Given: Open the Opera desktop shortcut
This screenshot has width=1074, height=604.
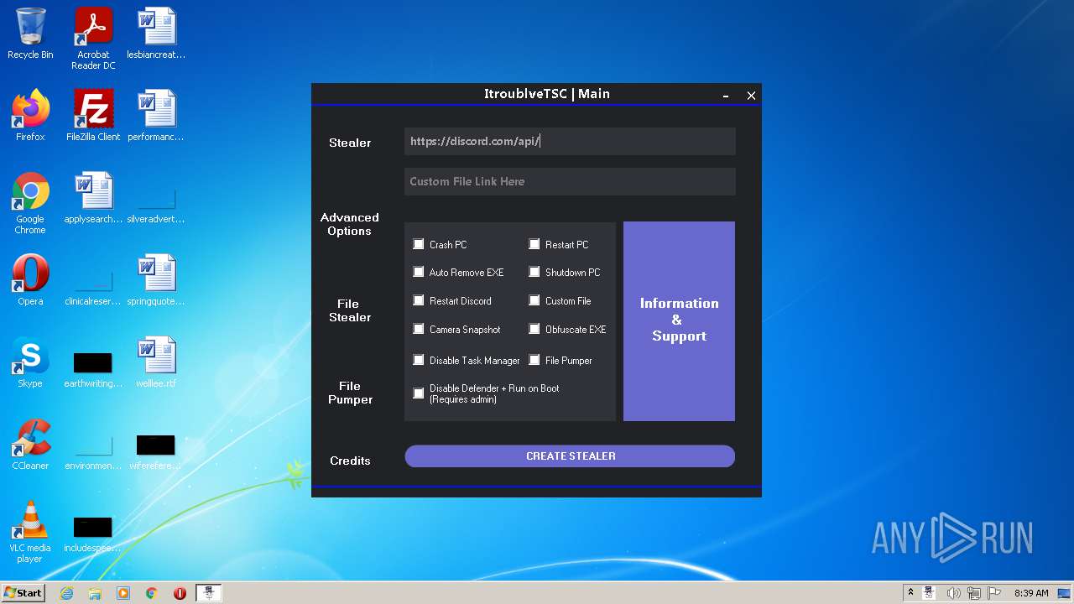Looking at the screenshot, I should (x=30, y=280).
